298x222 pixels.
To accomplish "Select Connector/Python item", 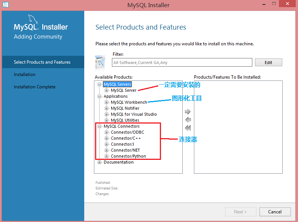I will click(128, 156).
